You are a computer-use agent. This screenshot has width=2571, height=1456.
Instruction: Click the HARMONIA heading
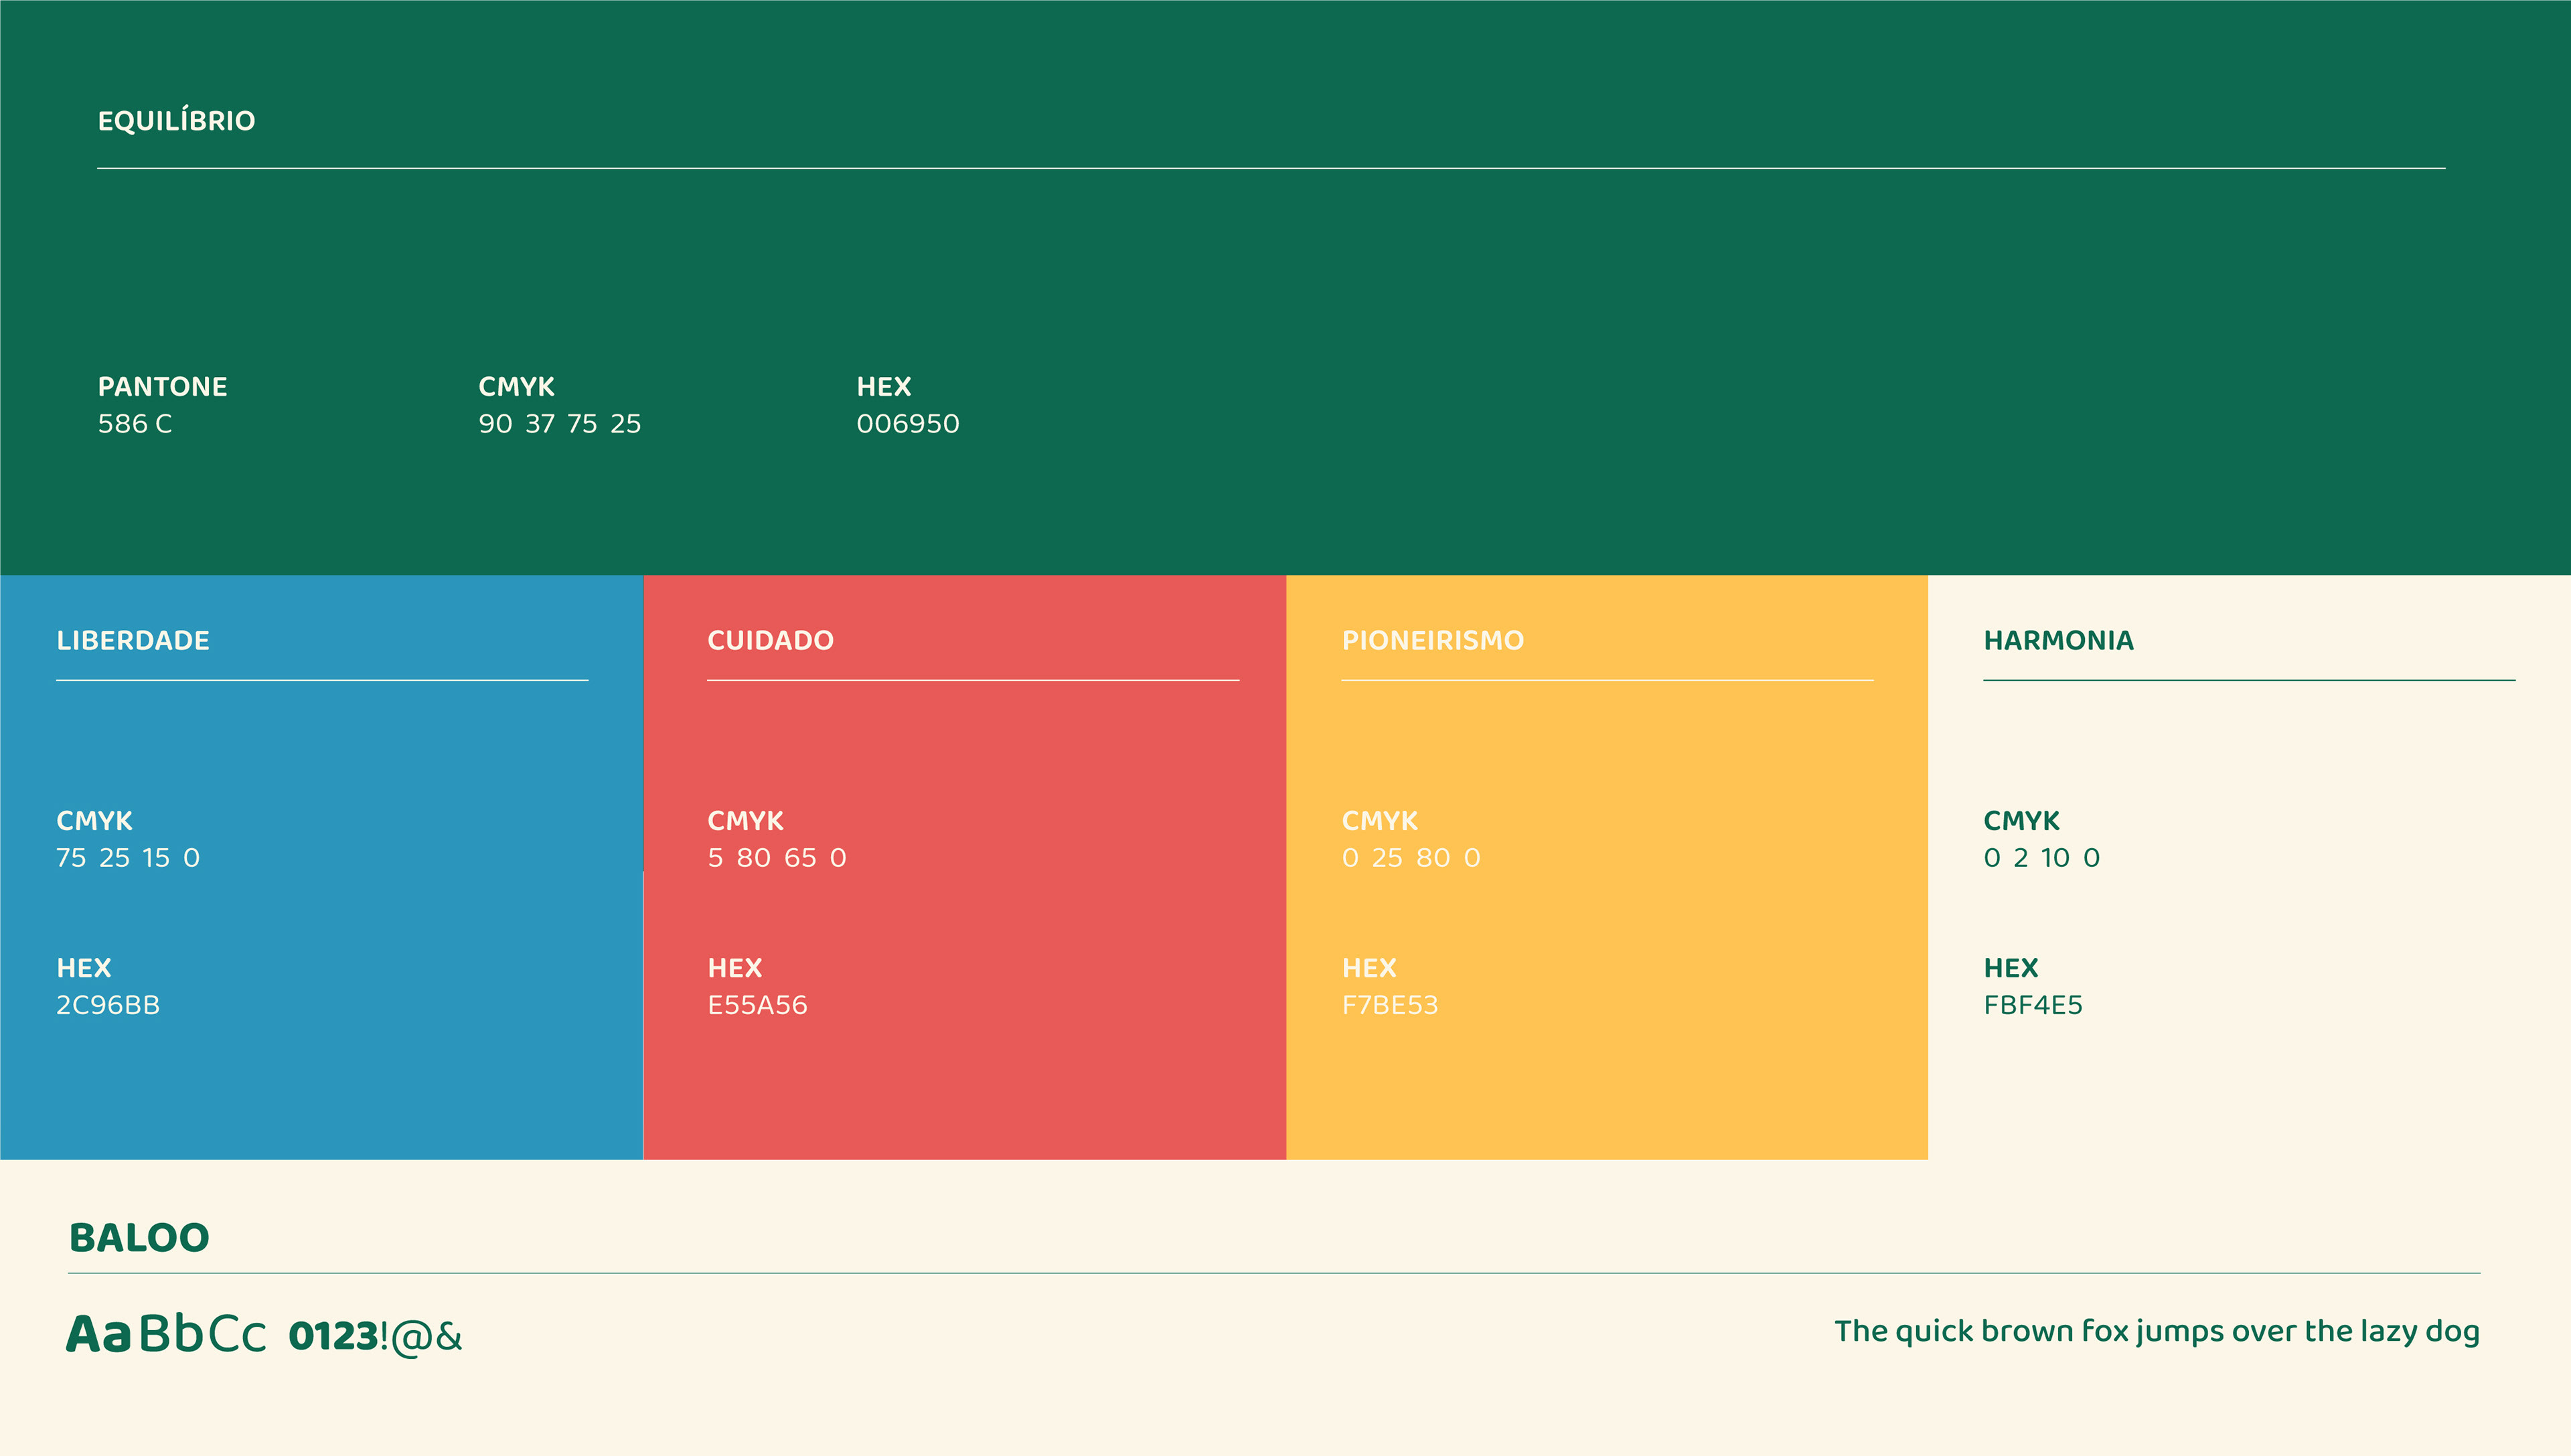[x=2058, y=641]
